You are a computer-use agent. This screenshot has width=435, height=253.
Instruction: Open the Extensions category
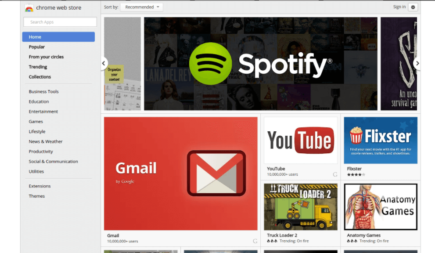[x=40, y=186]
